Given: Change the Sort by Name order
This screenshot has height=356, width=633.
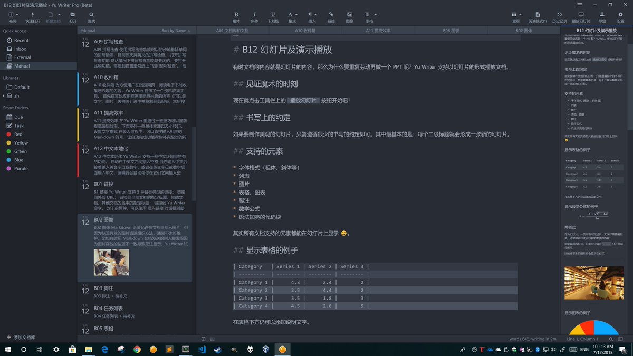Looking at the screenshot, I should pyautogui.click(x=175, y=31).
